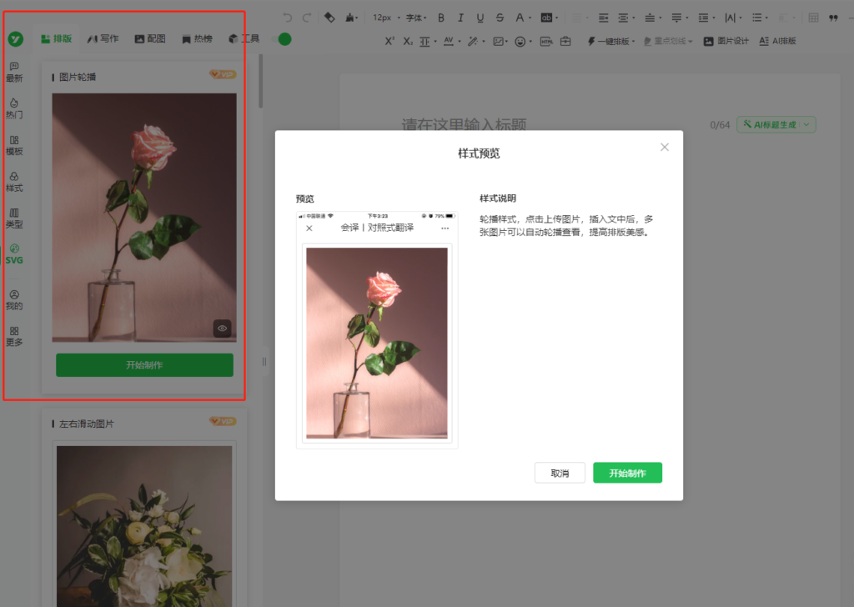Click the undo arrow icon
This screenshot has width=854, height=607.
coord(288,18)
